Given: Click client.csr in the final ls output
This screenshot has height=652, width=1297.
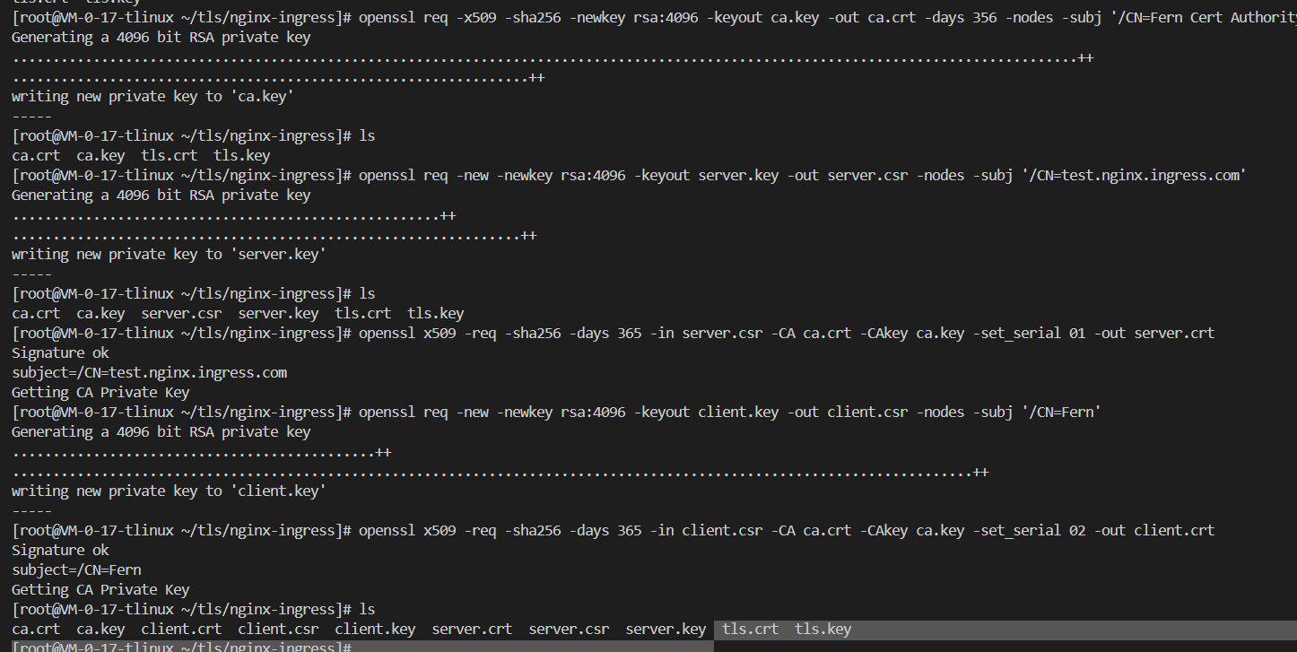Looking at the screenshot, I should 278,630.
